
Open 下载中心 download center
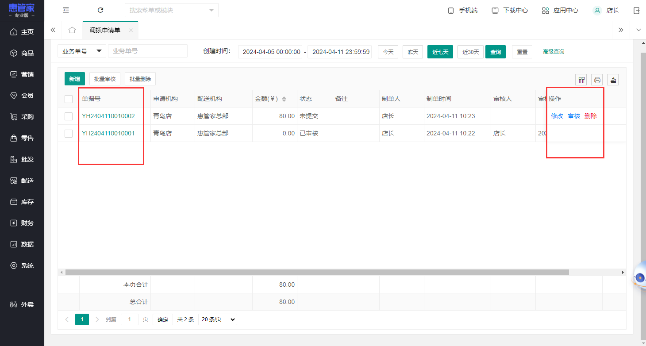pos(510,10)
